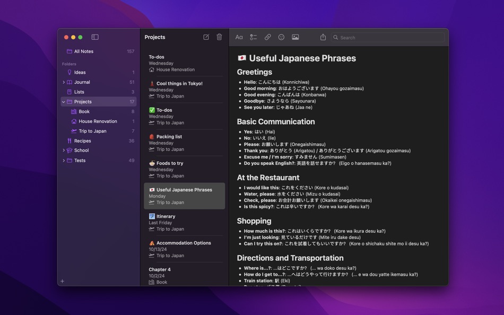Click the Hello: Konnichiwa line
504x315 pixels.
point(276,82)
